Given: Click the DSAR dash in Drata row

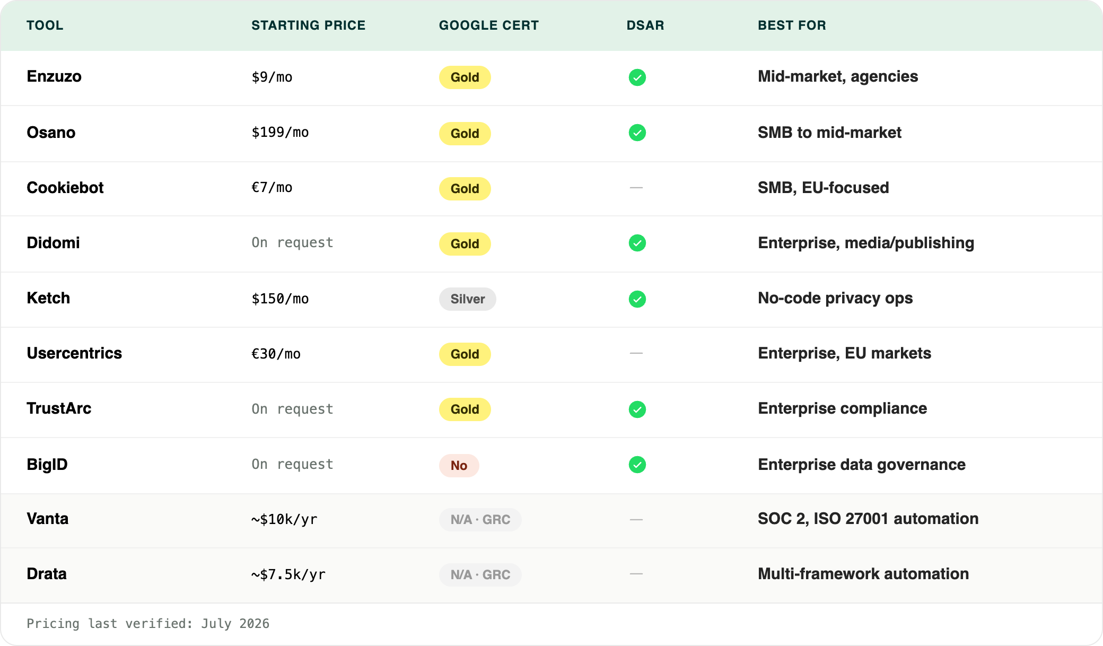Looking at the screenshot, I should pos(636,574).
